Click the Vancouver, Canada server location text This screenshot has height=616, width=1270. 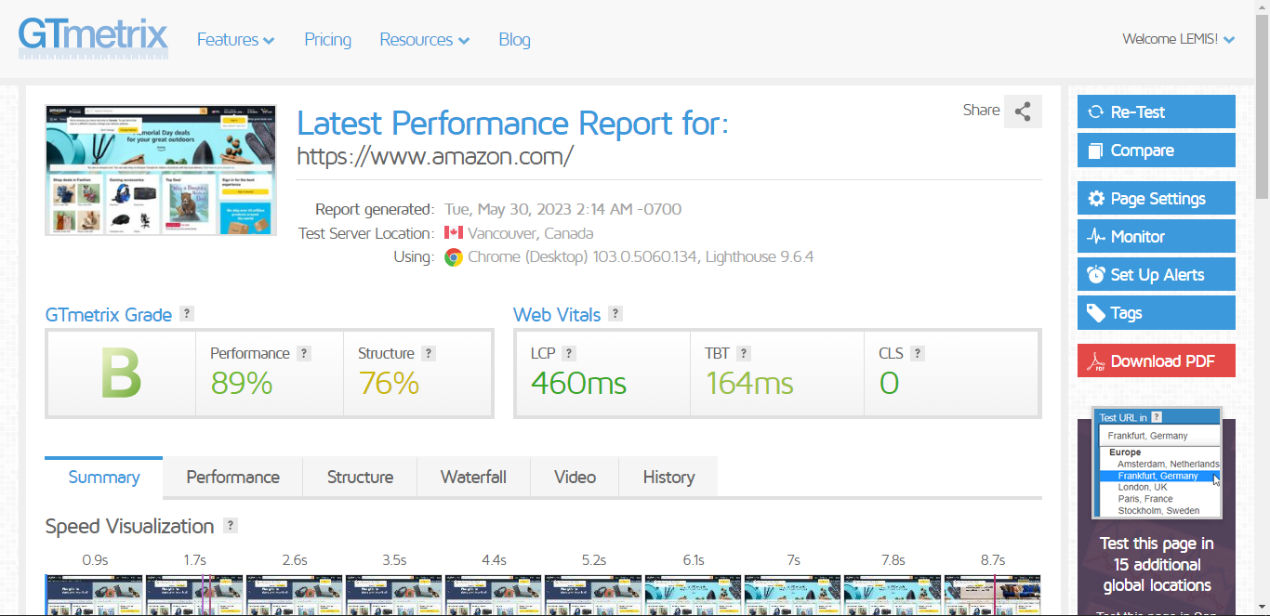click(x=530, y=233)
